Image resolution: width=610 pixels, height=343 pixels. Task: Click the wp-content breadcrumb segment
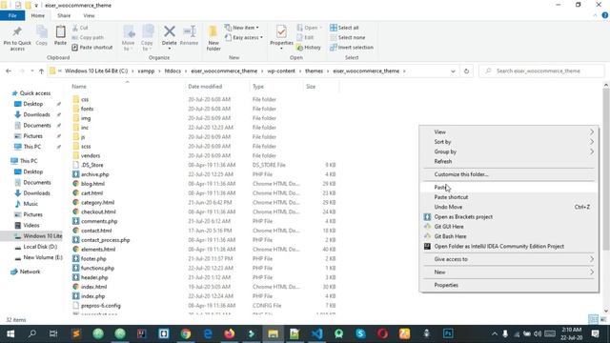point(281,71)
